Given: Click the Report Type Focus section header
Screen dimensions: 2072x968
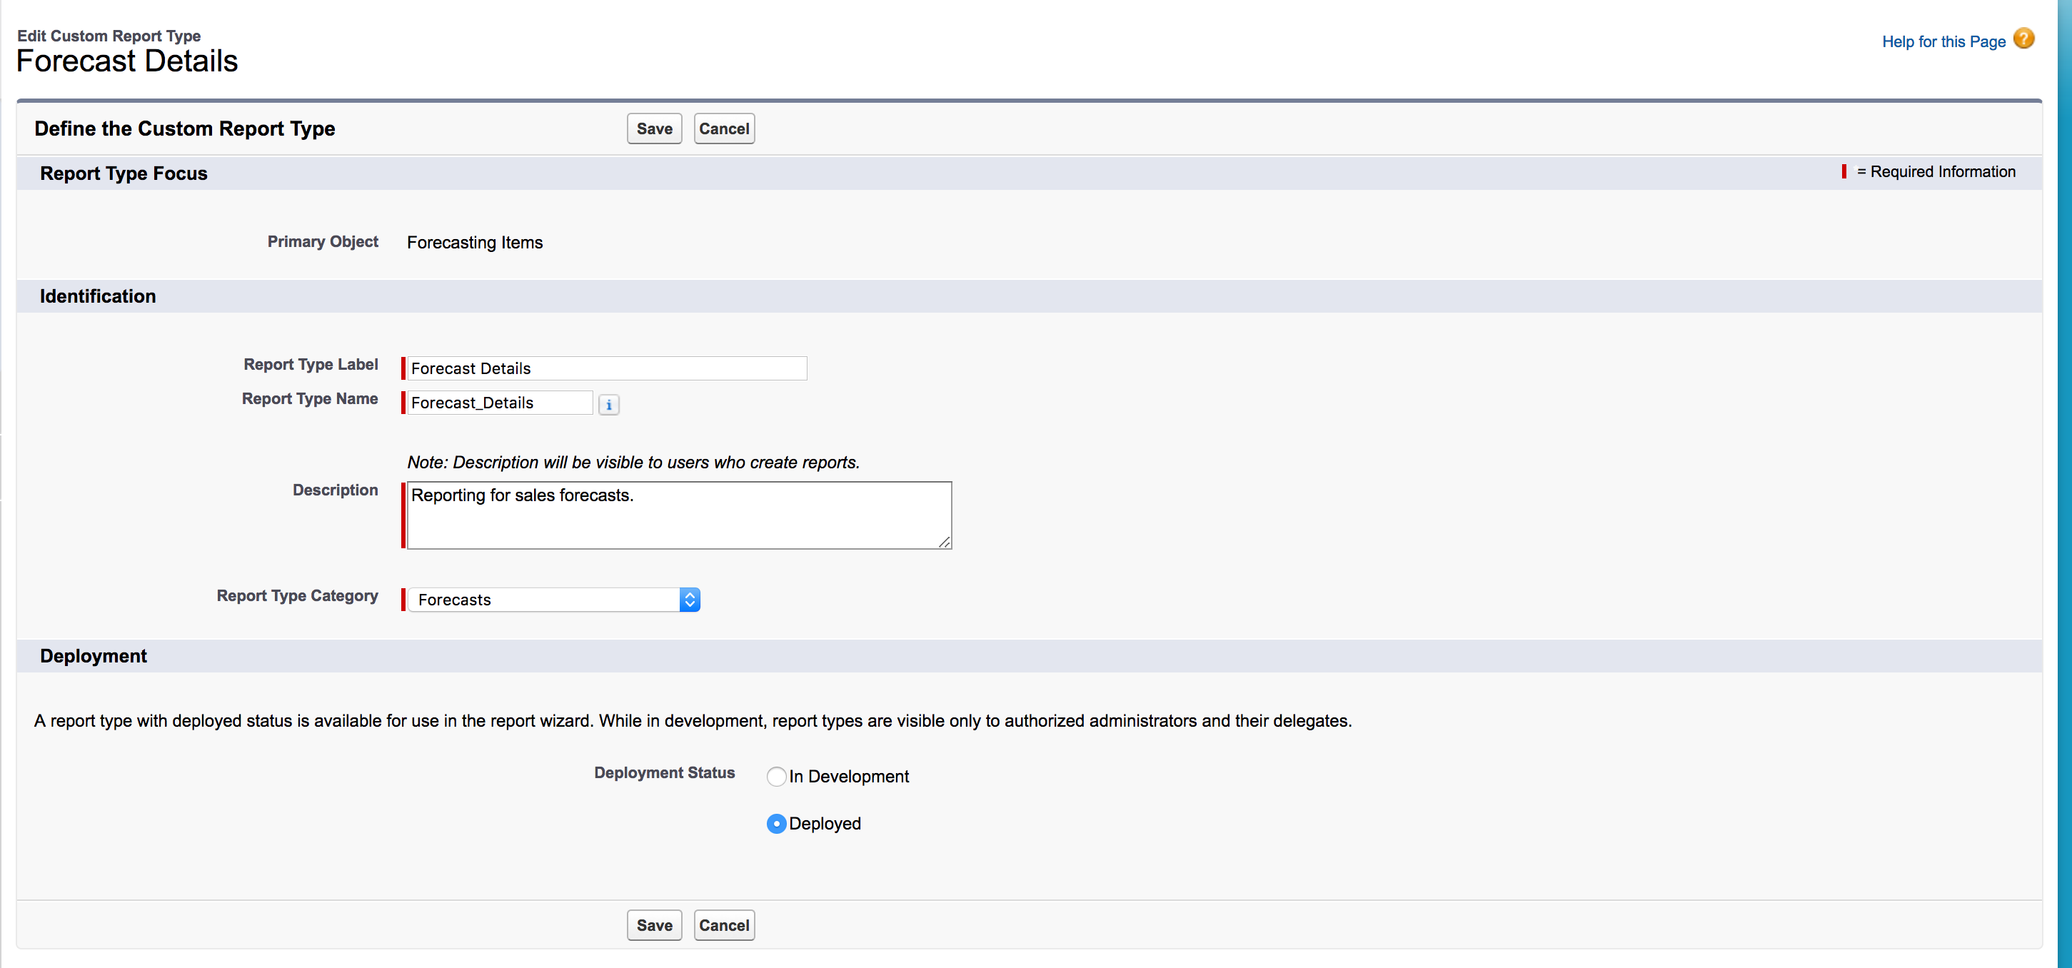Looking at the screenshot, I should point(124,173).
